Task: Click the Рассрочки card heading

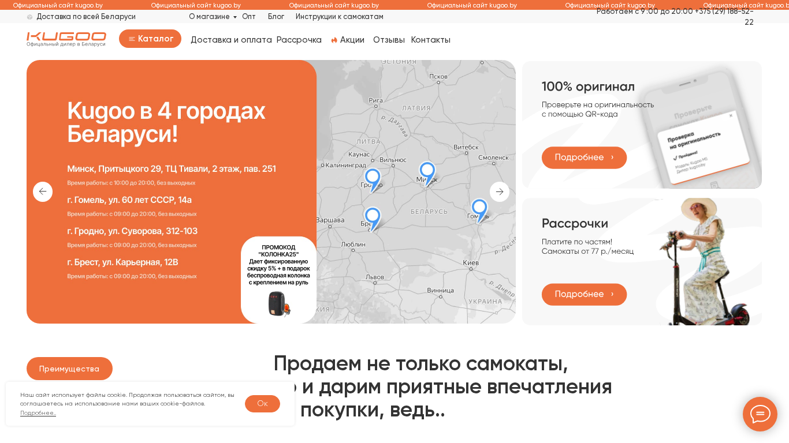Action: pyautogui.click(x=575, y=223)
